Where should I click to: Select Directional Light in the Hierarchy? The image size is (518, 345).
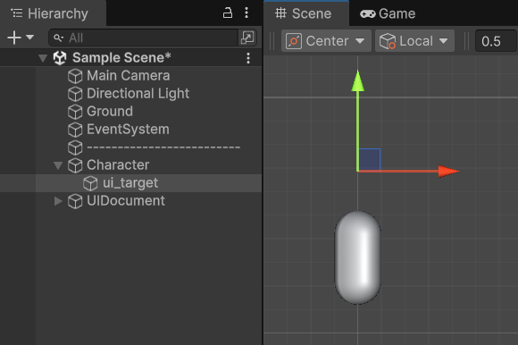click(138, 94)
